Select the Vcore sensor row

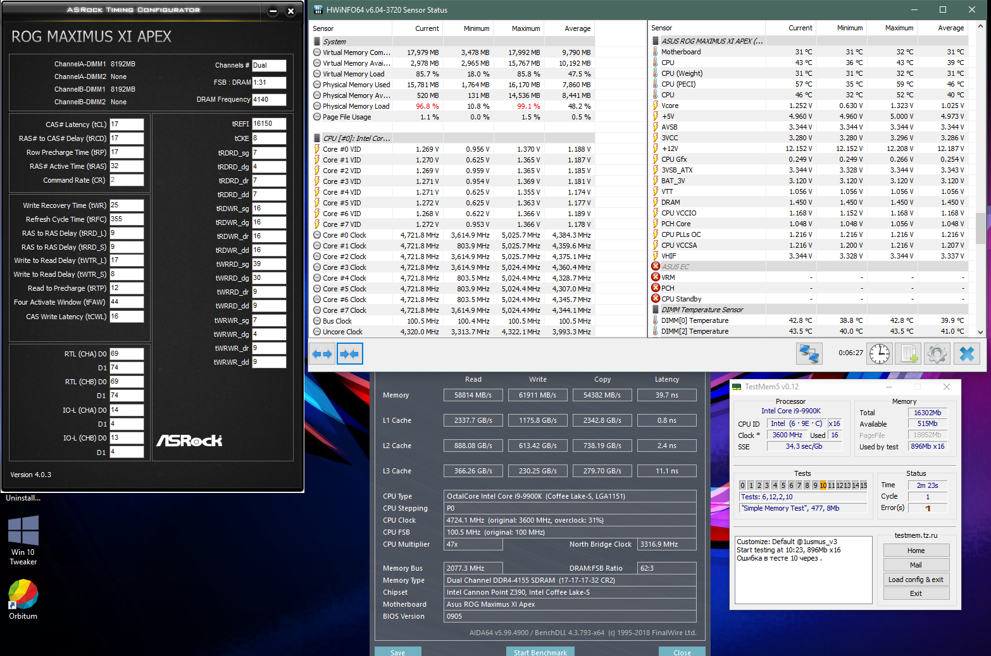(809, 106)
